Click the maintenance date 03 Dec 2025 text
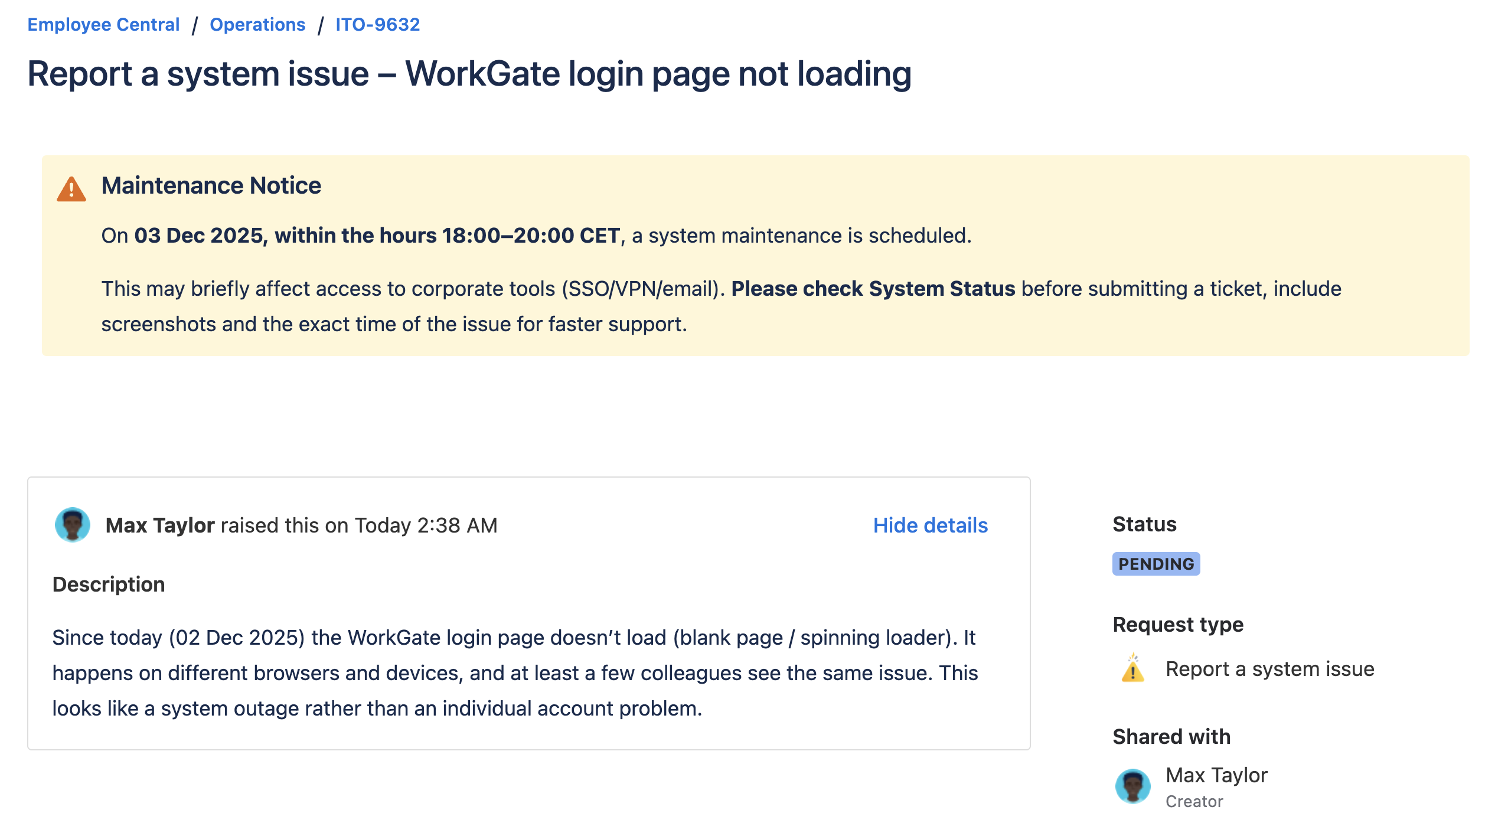 tap(198, 236)
